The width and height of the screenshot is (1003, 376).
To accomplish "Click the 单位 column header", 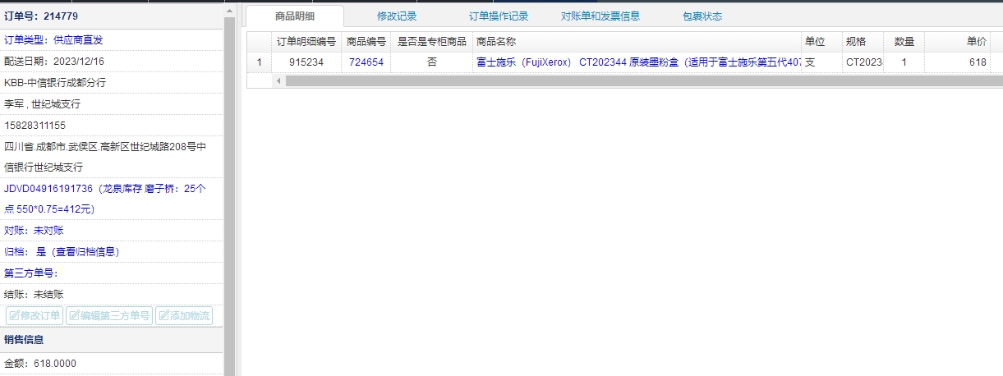I will (x=822, y=41).
